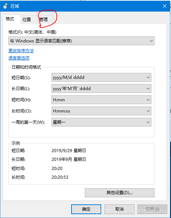Image resolution: width=171 pixels, height=218 pixels.
Task: Click the 长时间(O): label
Action: pyautogui.click(x=21, y=111)
